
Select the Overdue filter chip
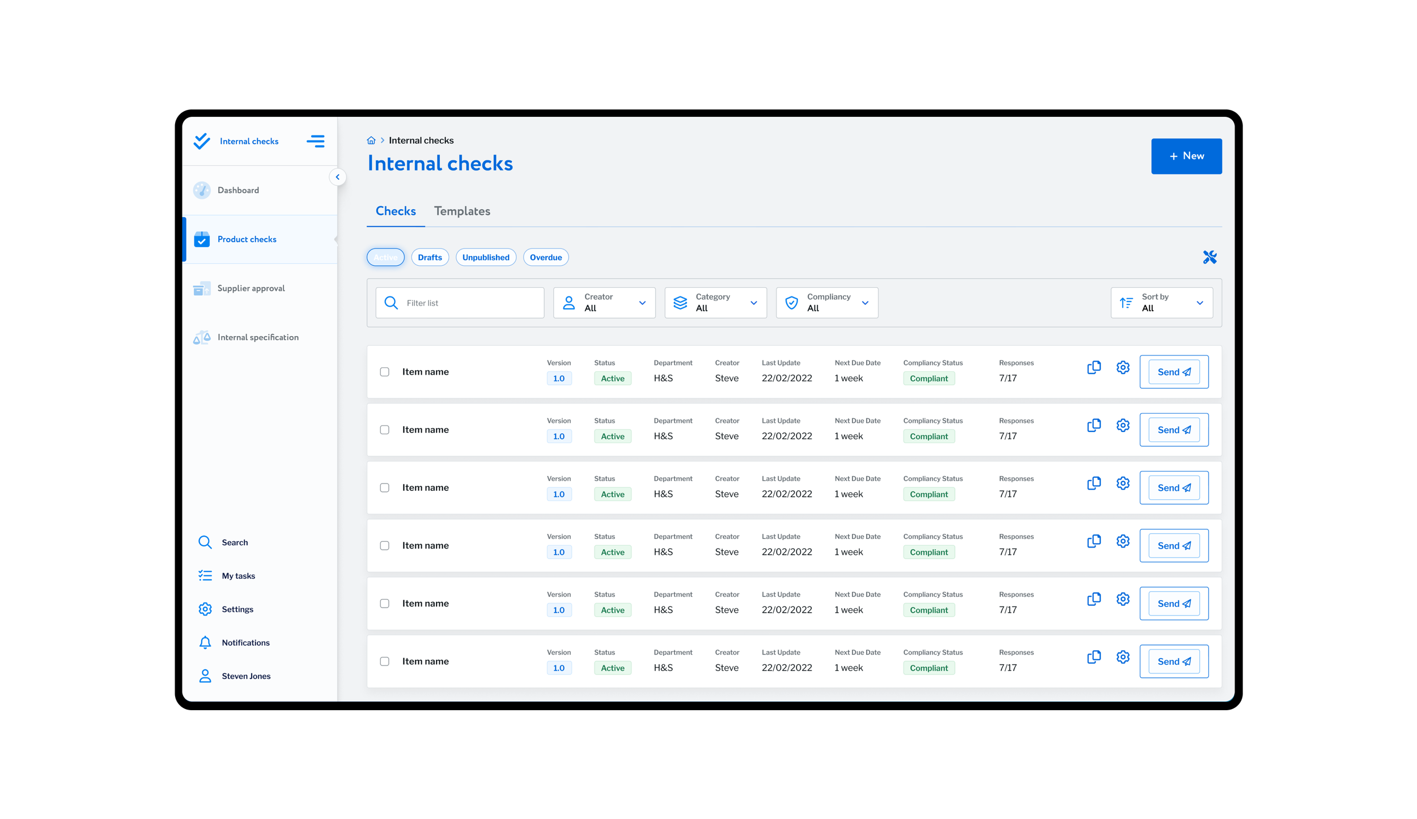pyautogui.click(x=545, y=257)
